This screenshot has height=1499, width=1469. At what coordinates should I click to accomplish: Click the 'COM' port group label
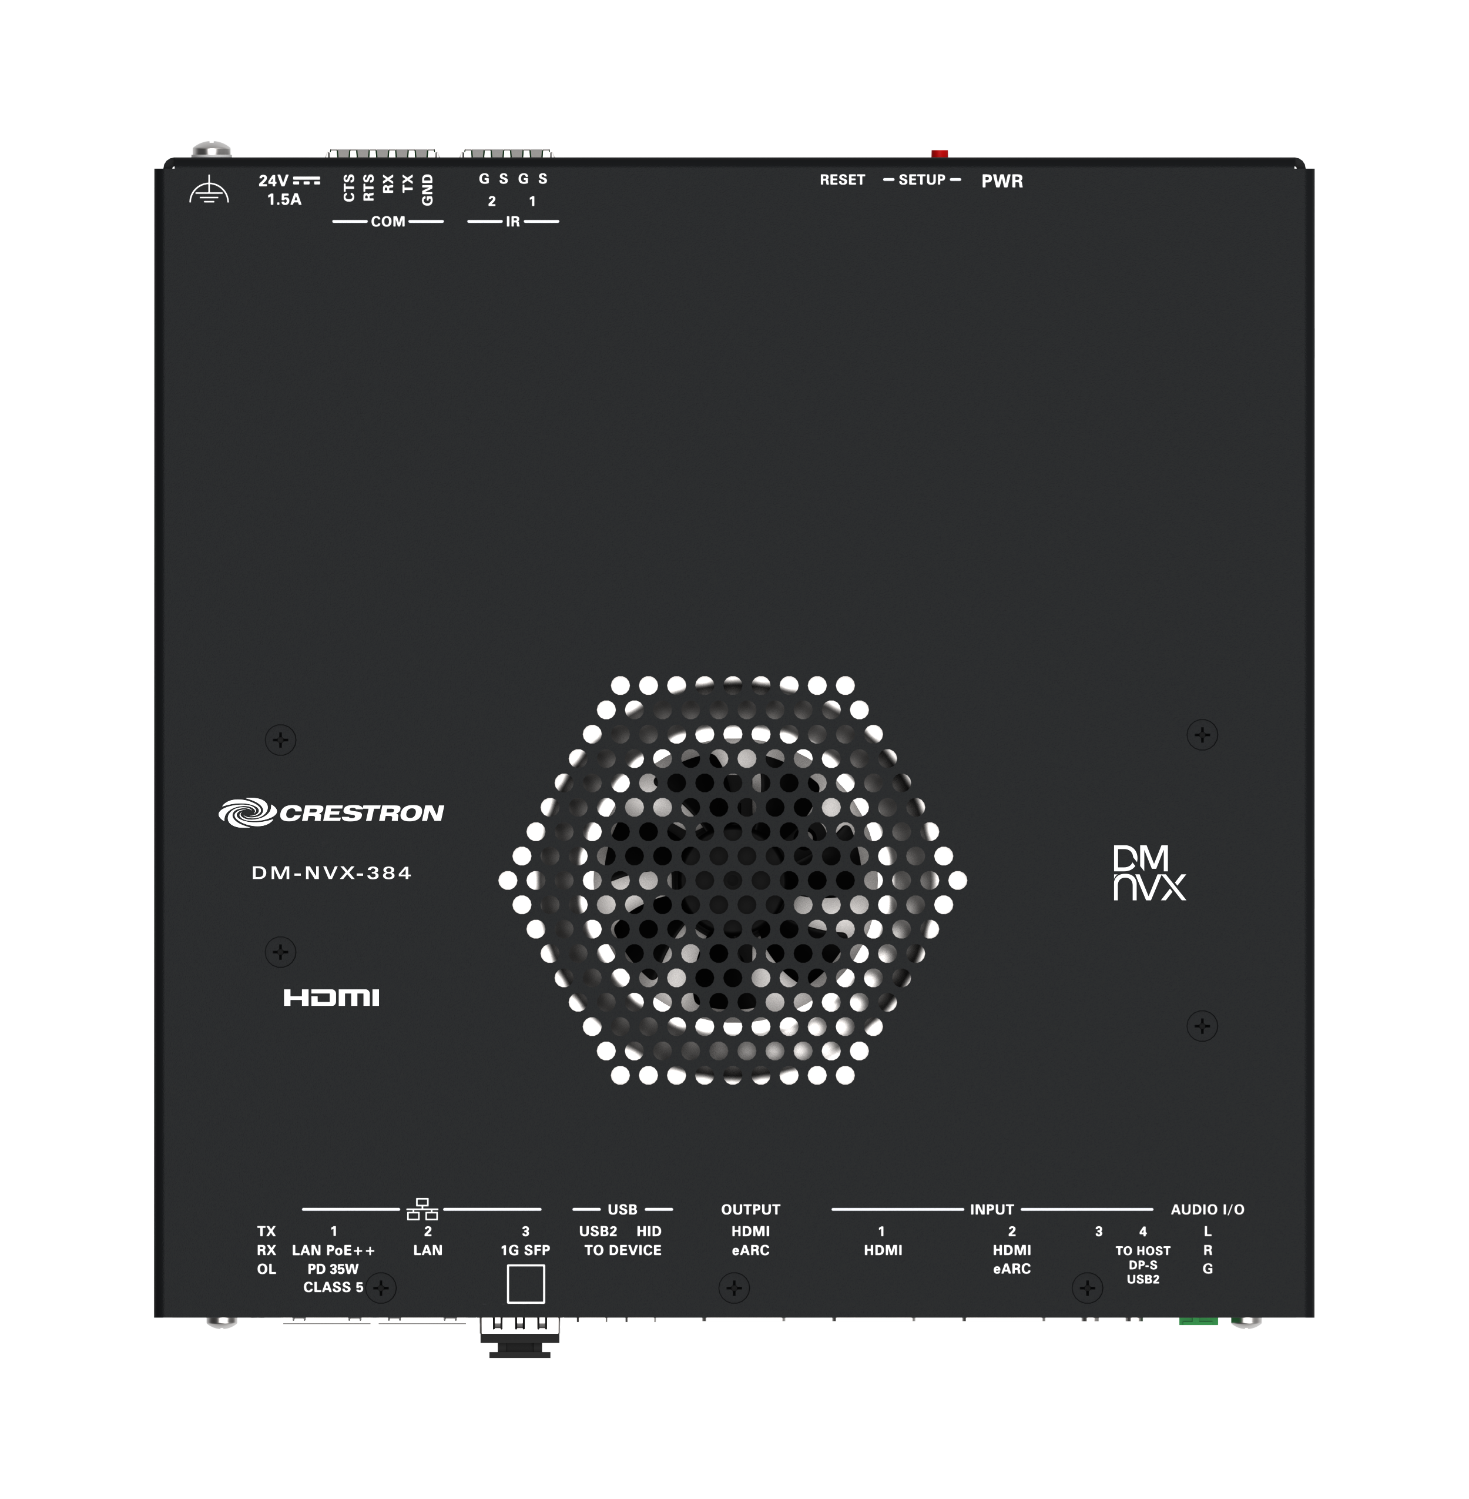point(388,222)
